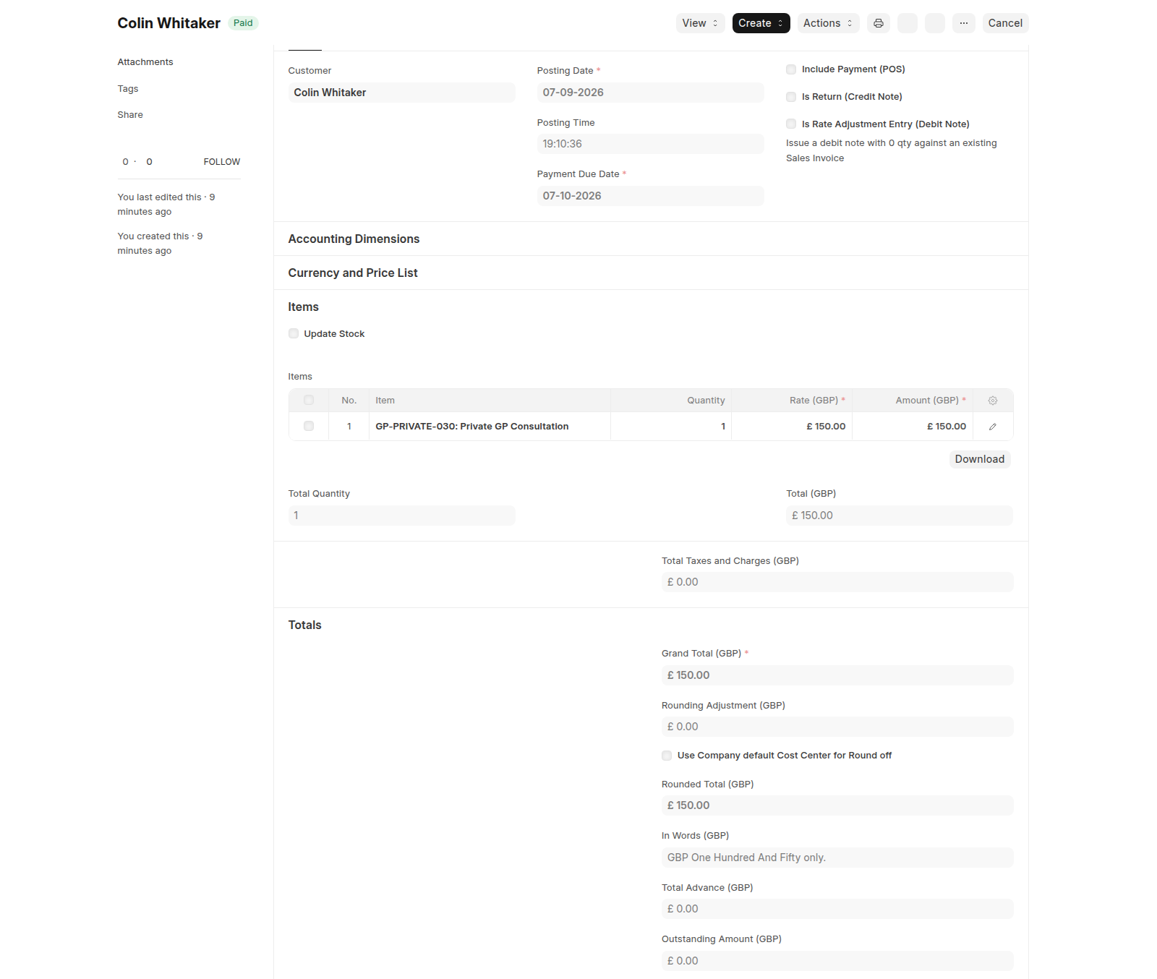Expand the Currency and Price List section
Viewport: 1157px width, 979px height.
353,273
